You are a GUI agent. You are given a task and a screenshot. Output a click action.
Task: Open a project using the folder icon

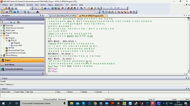[6, 9]
